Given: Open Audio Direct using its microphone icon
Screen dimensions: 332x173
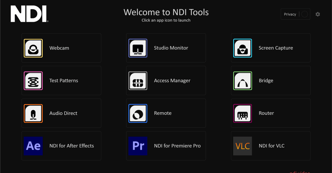Looking at the screenshot, I should (33, 113).
